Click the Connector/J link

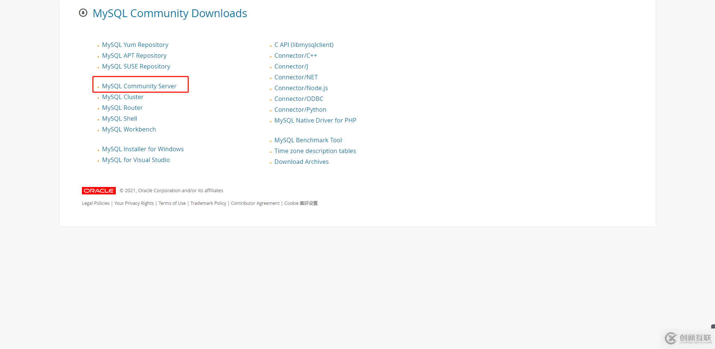pos(291,66)
